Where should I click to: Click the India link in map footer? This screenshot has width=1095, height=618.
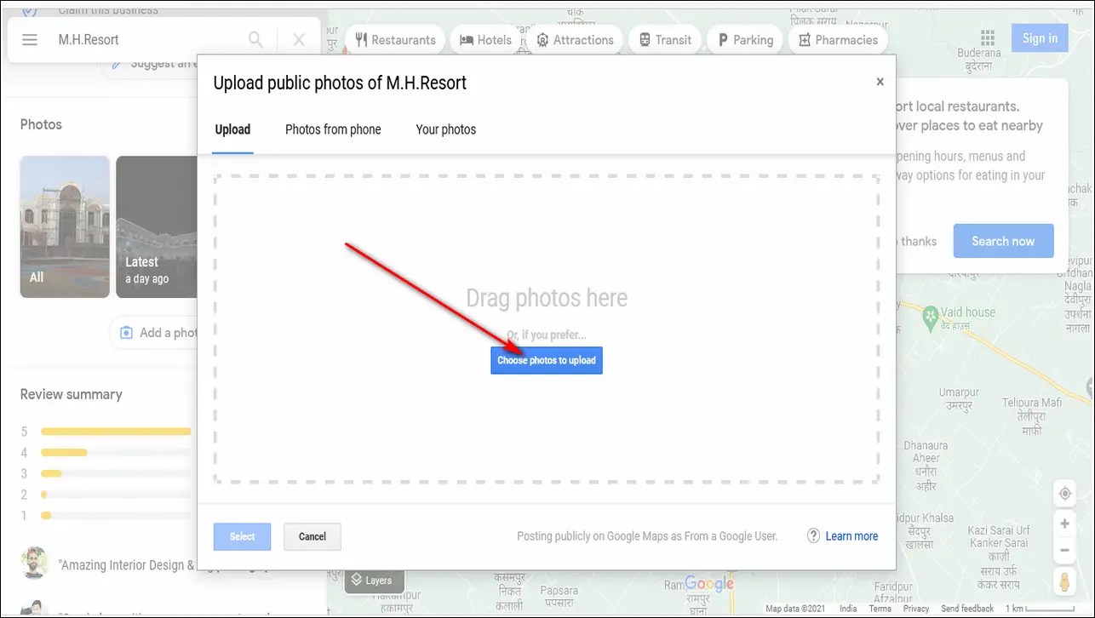tap(848, 609)
